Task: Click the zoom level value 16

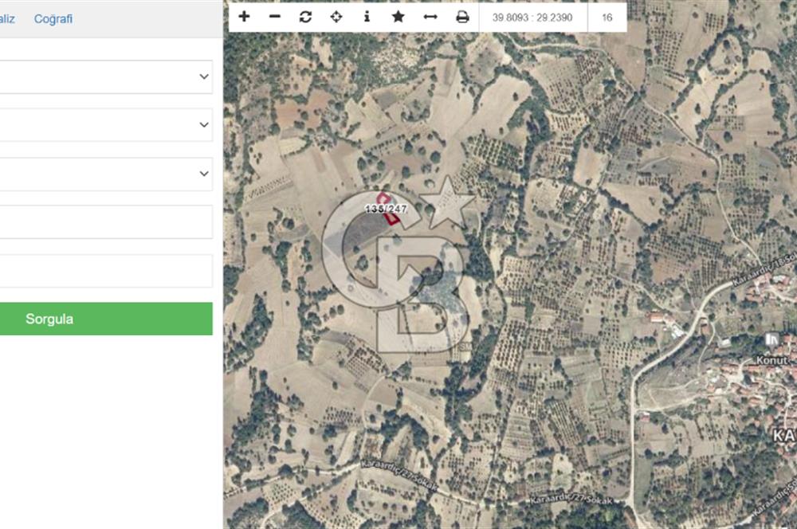Action: pyautogui.click(x=607, y=18)
